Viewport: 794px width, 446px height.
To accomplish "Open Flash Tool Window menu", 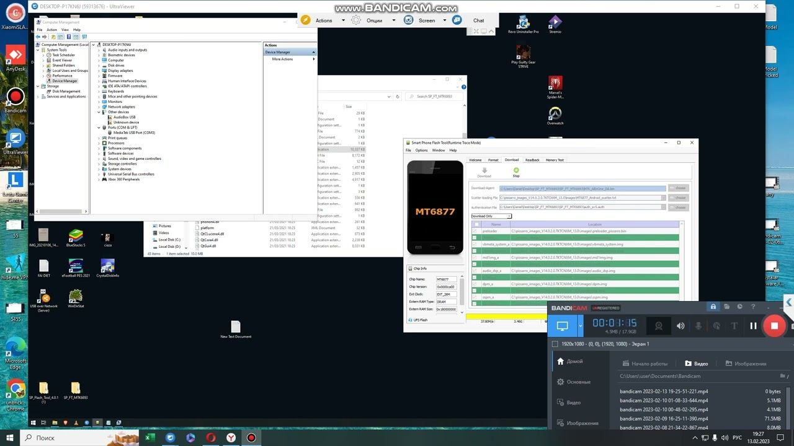I will 439,151.
